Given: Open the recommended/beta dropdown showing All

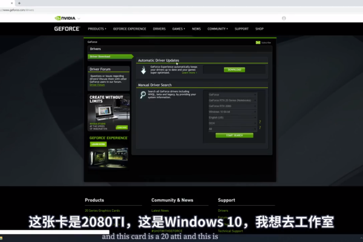Looking at the screenshot, I should pyautogui.click(x=232, y=129).
